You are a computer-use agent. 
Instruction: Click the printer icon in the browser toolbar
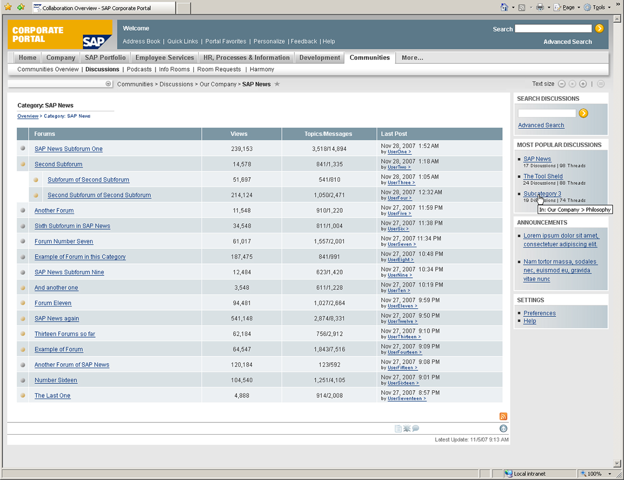(x=540, y=7)
